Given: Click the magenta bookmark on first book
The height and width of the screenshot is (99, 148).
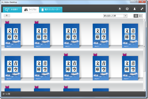Looking at the screenshot, I should coord(7,22).
